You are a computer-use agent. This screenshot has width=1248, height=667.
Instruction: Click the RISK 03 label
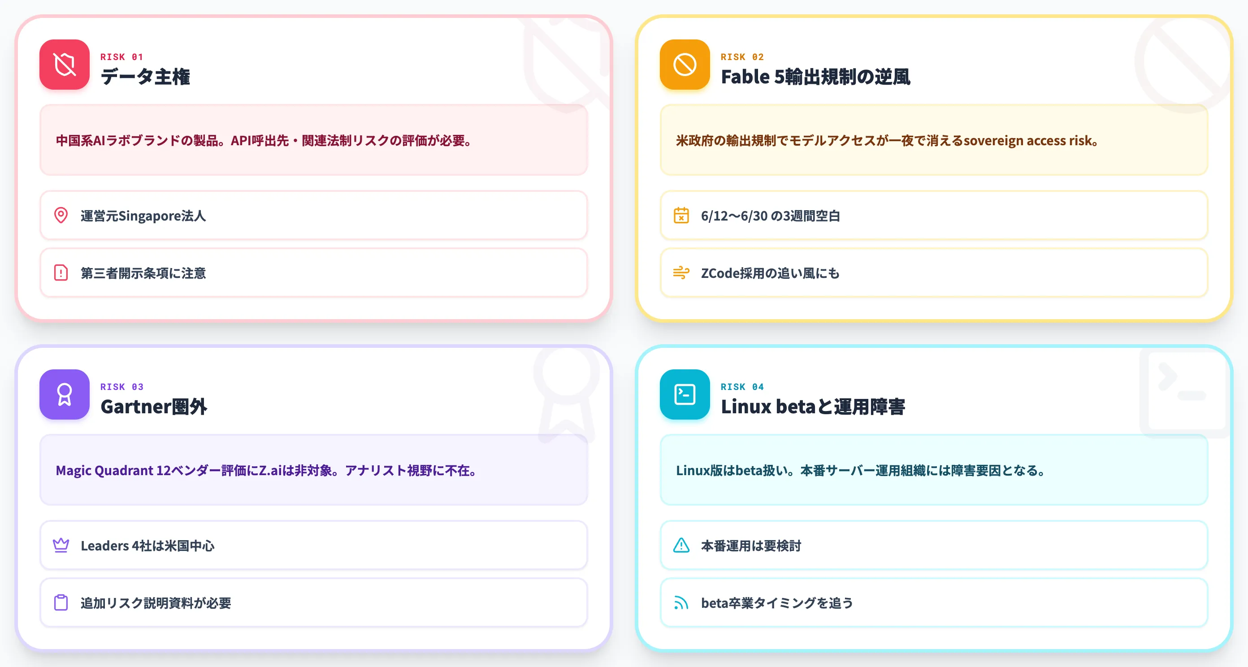coord(121,386)
